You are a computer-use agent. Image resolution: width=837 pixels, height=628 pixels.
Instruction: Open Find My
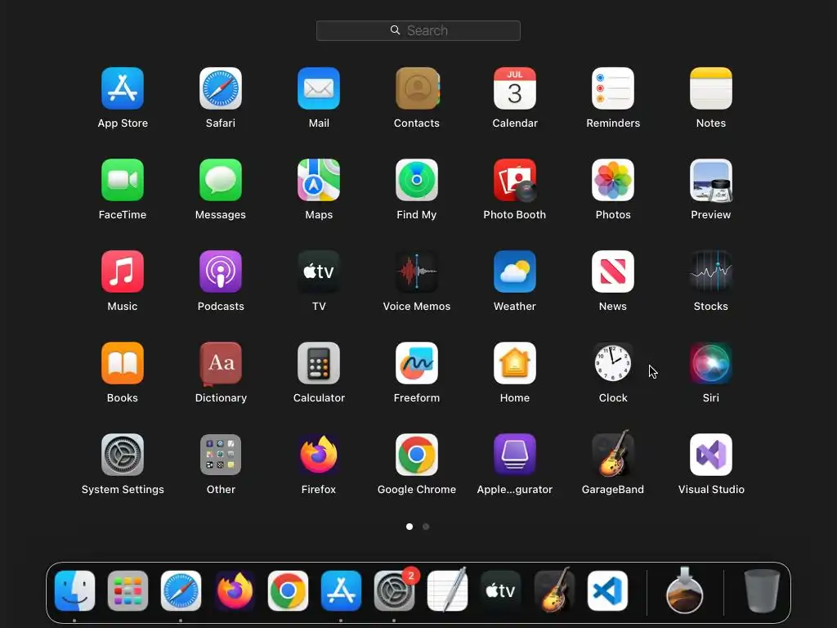point(417,180)
